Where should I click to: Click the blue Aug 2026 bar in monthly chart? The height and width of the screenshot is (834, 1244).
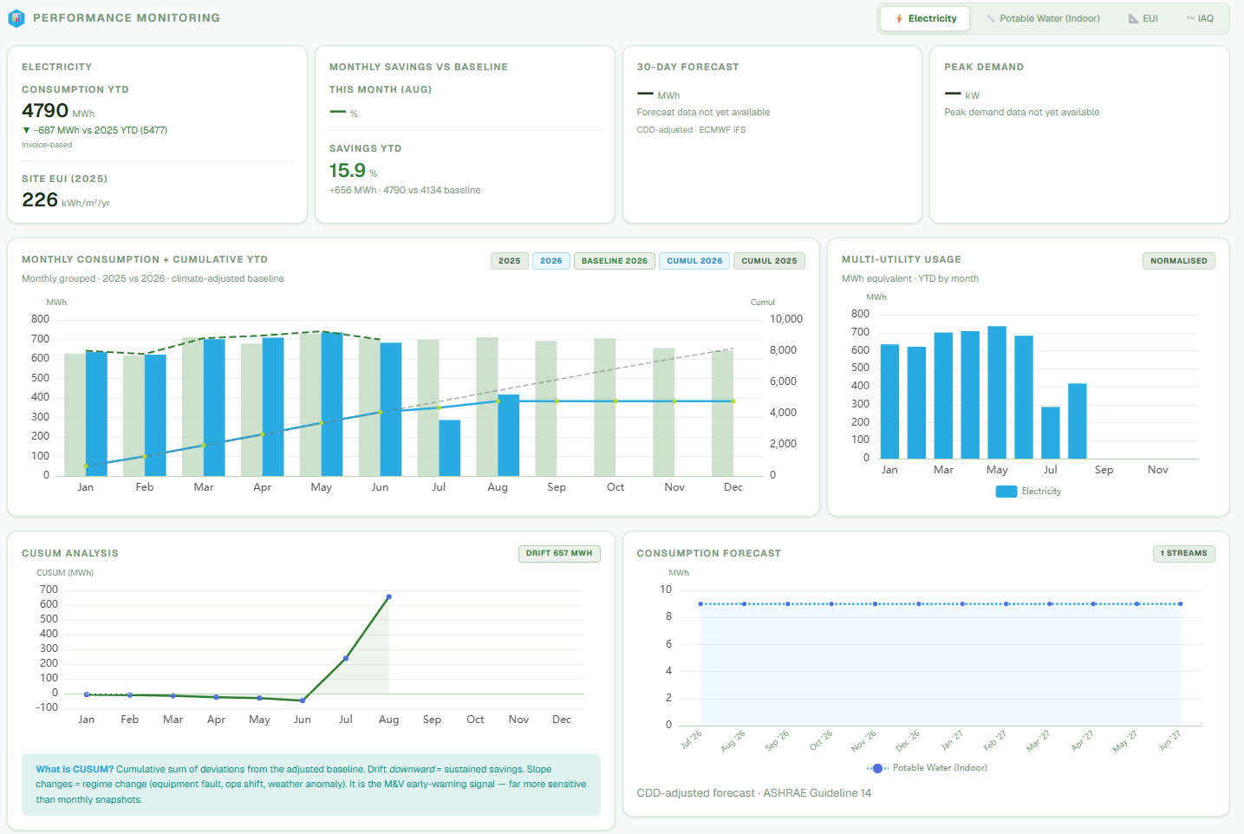pos(509,435)
